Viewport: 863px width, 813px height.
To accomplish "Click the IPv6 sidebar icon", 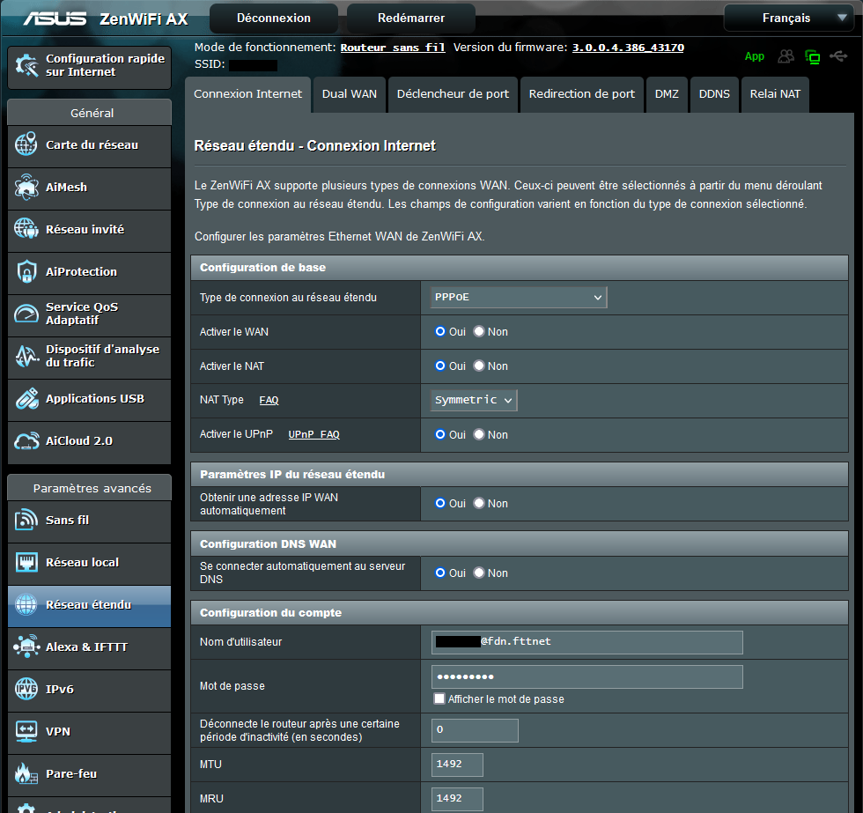I will pyautogui.click(x=26, y=689).
